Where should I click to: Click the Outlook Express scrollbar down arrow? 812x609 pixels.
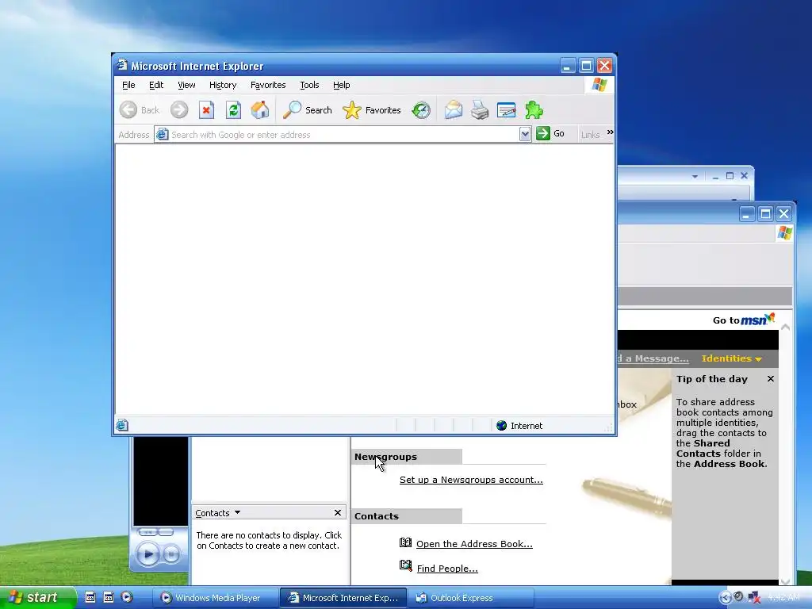[x=786, y=580]
